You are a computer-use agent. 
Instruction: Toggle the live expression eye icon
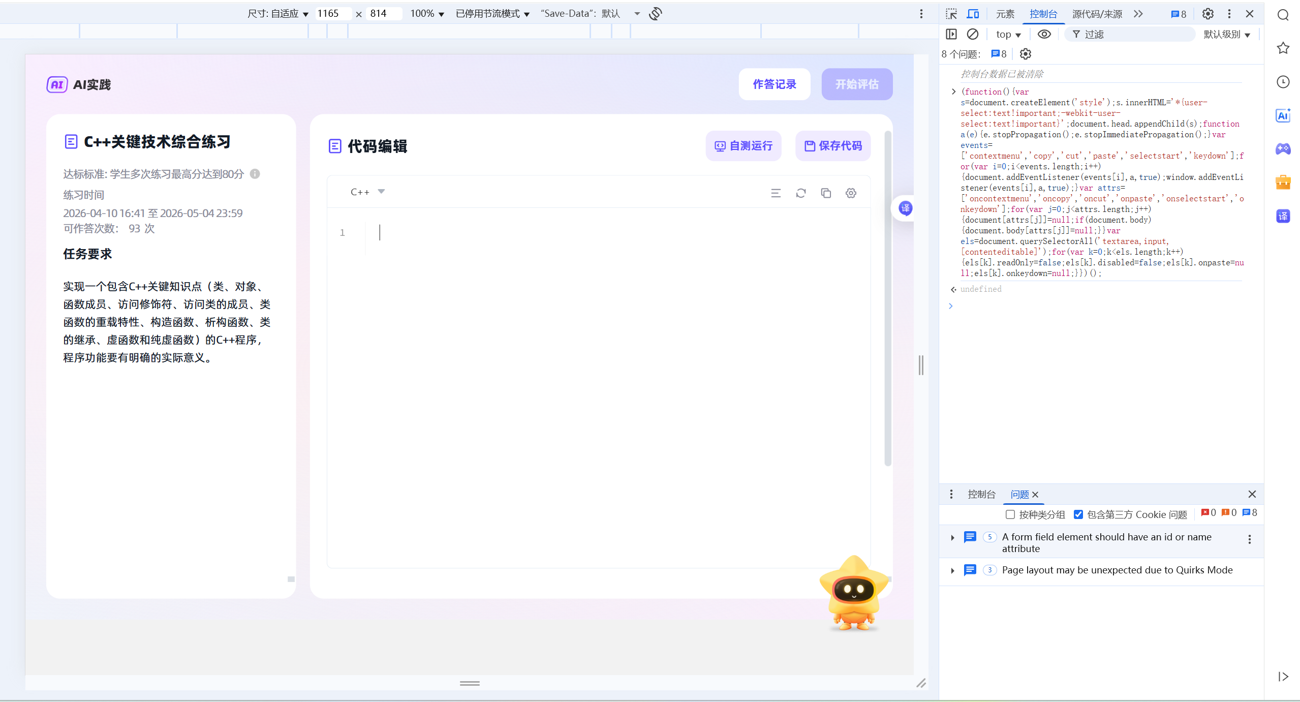pyautogui.click(x=1044, y=34)
